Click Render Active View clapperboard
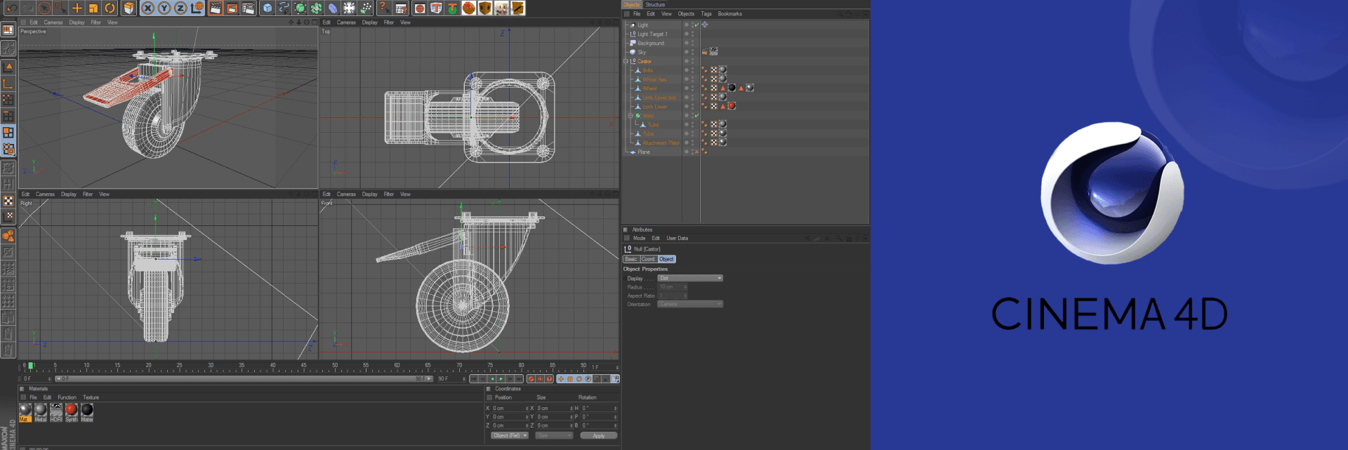 (216, 8)
